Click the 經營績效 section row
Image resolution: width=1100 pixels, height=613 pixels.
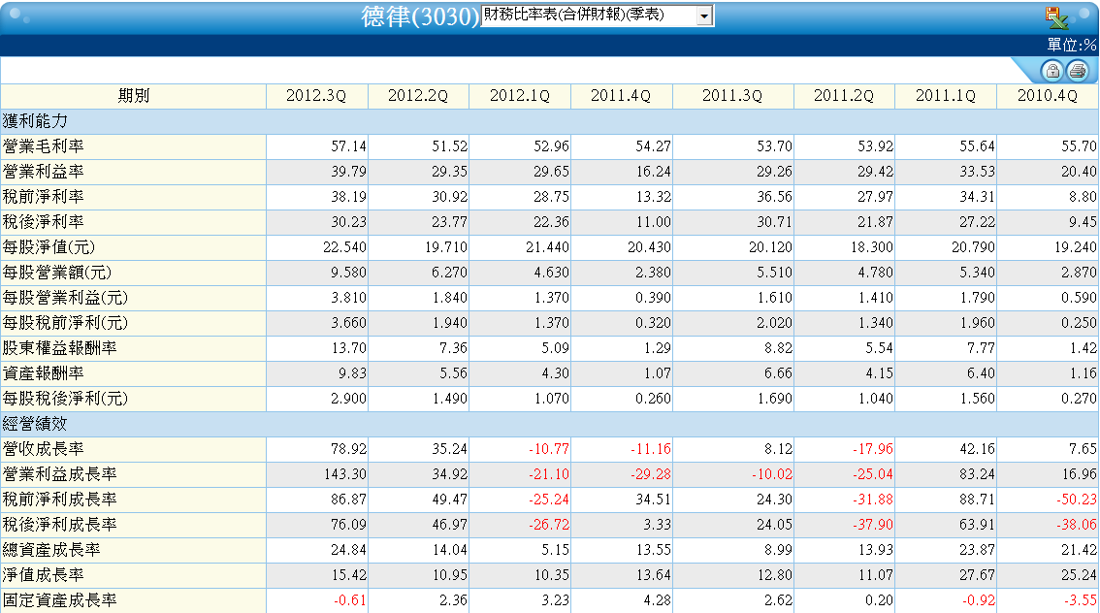tap(549, 424)
